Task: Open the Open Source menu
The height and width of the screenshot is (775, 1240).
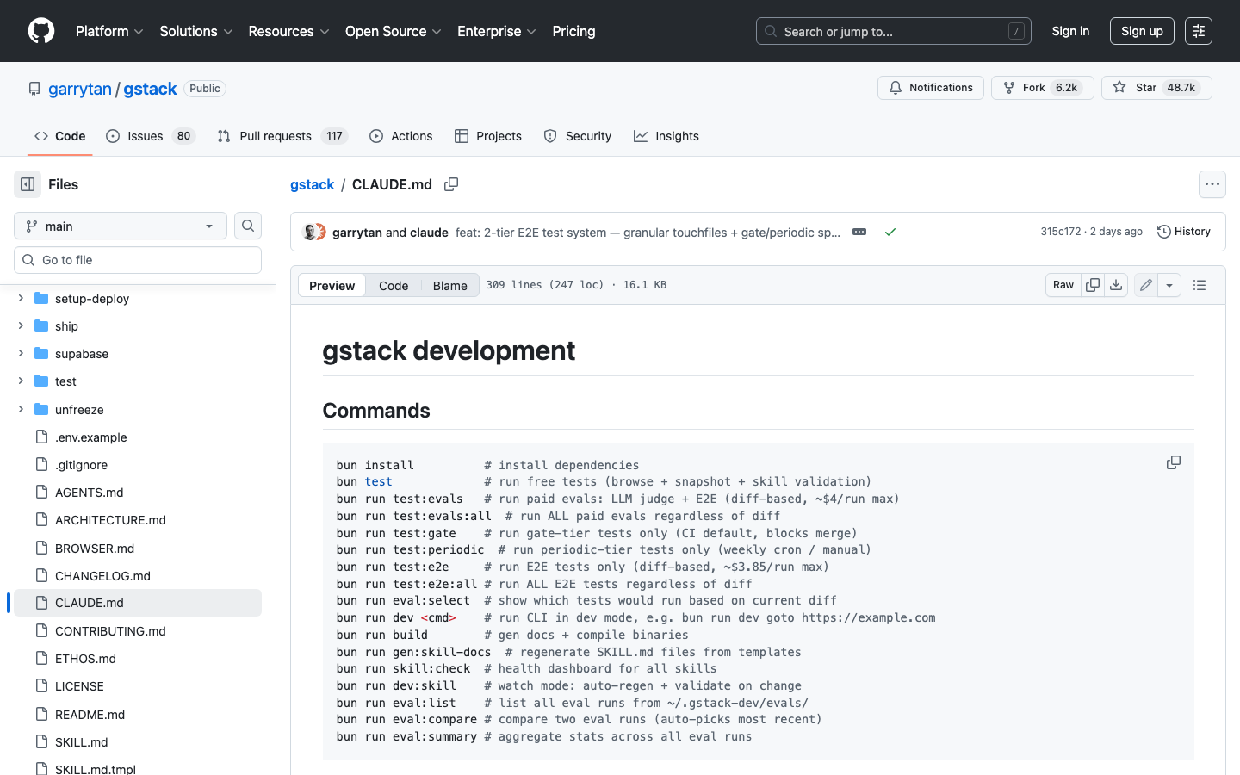Action: pos(394,31)
